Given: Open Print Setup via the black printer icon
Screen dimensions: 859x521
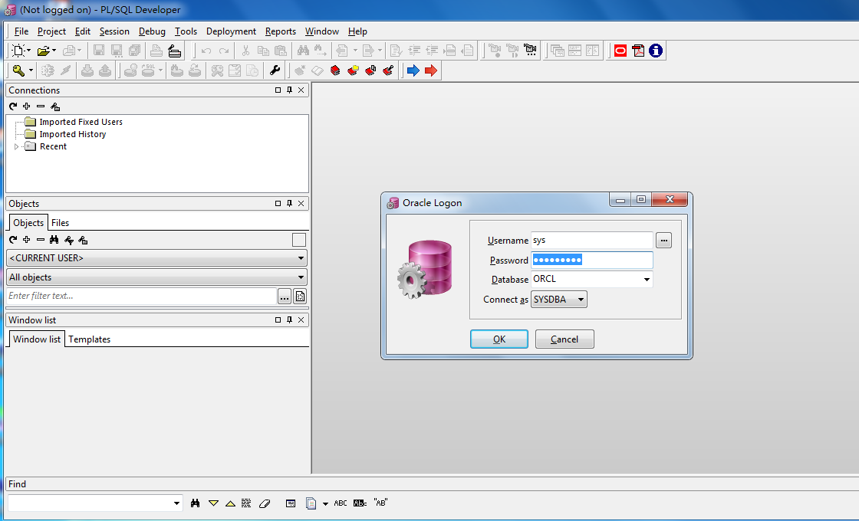Looking at the screenshot, I should coord(174,51).
